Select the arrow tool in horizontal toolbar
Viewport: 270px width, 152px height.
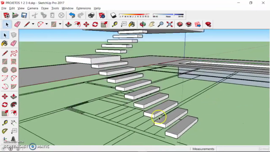(7, 24)
